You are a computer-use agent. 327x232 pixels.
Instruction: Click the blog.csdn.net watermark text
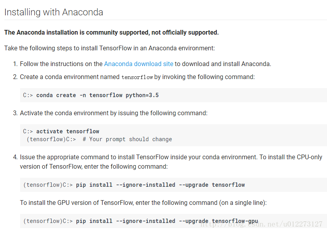coord(261,224)
